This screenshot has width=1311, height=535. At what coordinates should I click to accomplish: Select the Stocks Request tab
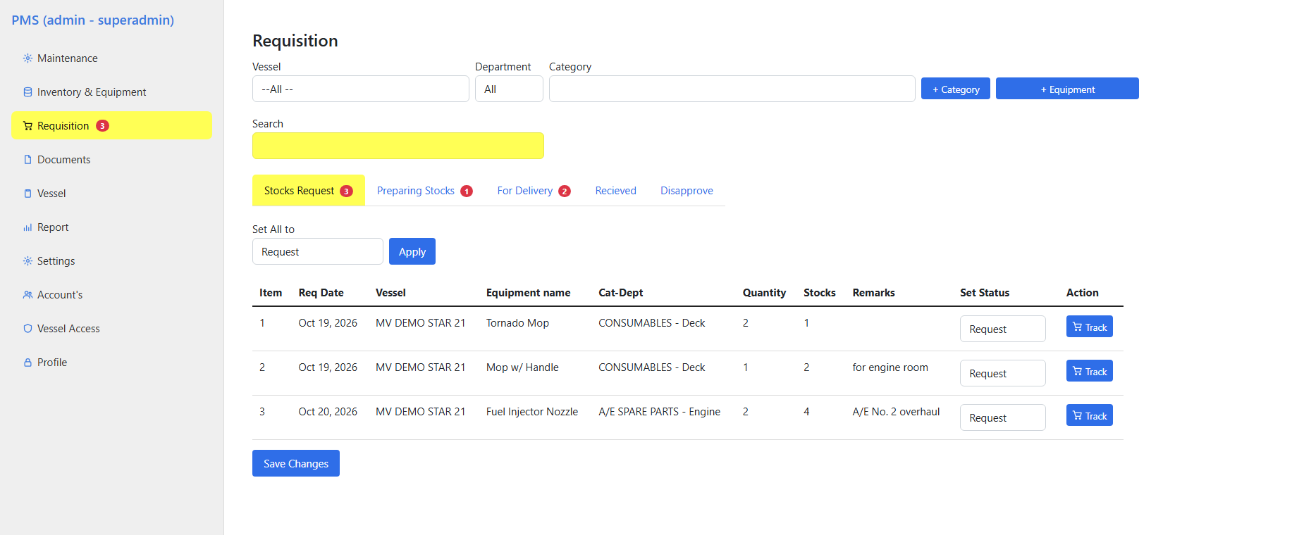coord(309,191)
